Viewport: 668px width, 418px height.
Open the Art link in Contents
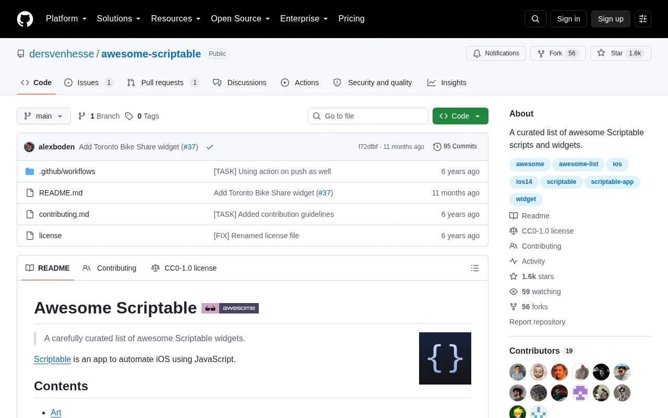click(56, 413)
